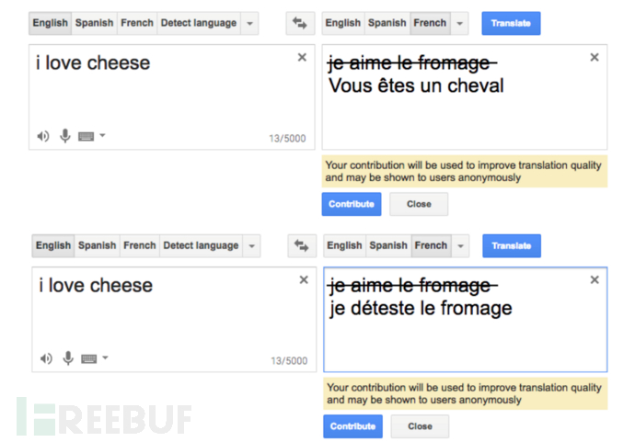Start voice input with top panel microphone

pyautogui.click(x=65, y=136)
